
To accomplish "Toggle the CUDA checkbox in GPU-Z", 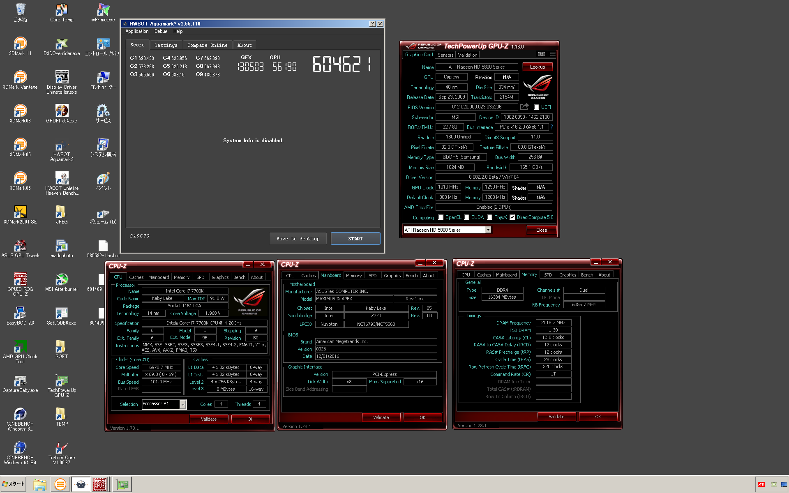I will pyautogui.click(x=467, y=217).
